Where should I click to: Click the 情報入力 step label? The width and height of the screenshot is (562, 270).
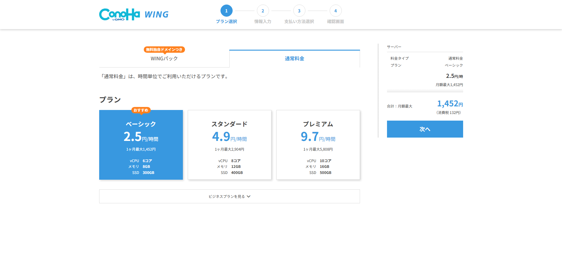pyautogui.click(x=263, y=22)
